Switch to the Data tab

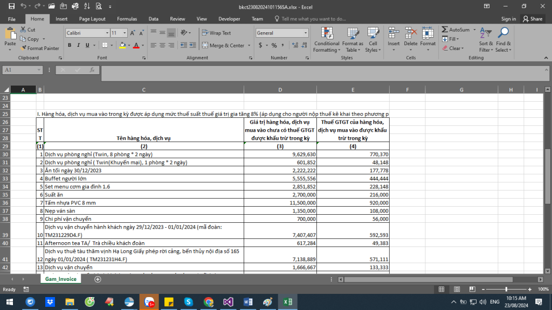tap(153, 19)
